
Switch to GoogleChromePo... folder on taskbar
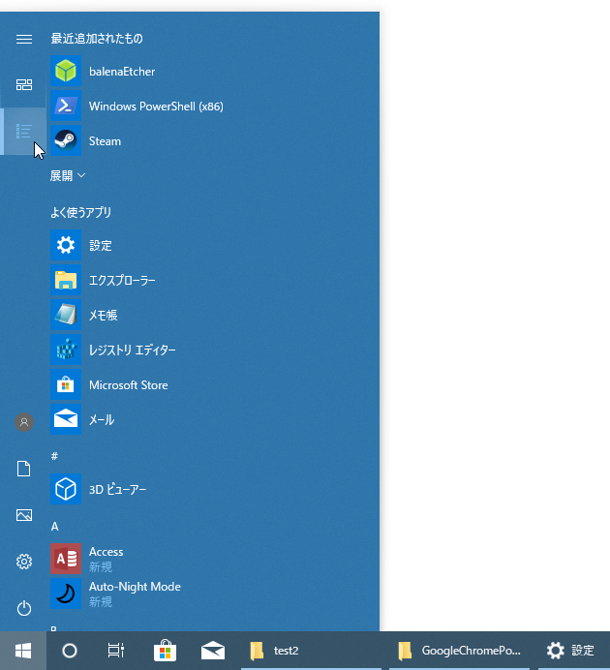(x=459, y=651)
